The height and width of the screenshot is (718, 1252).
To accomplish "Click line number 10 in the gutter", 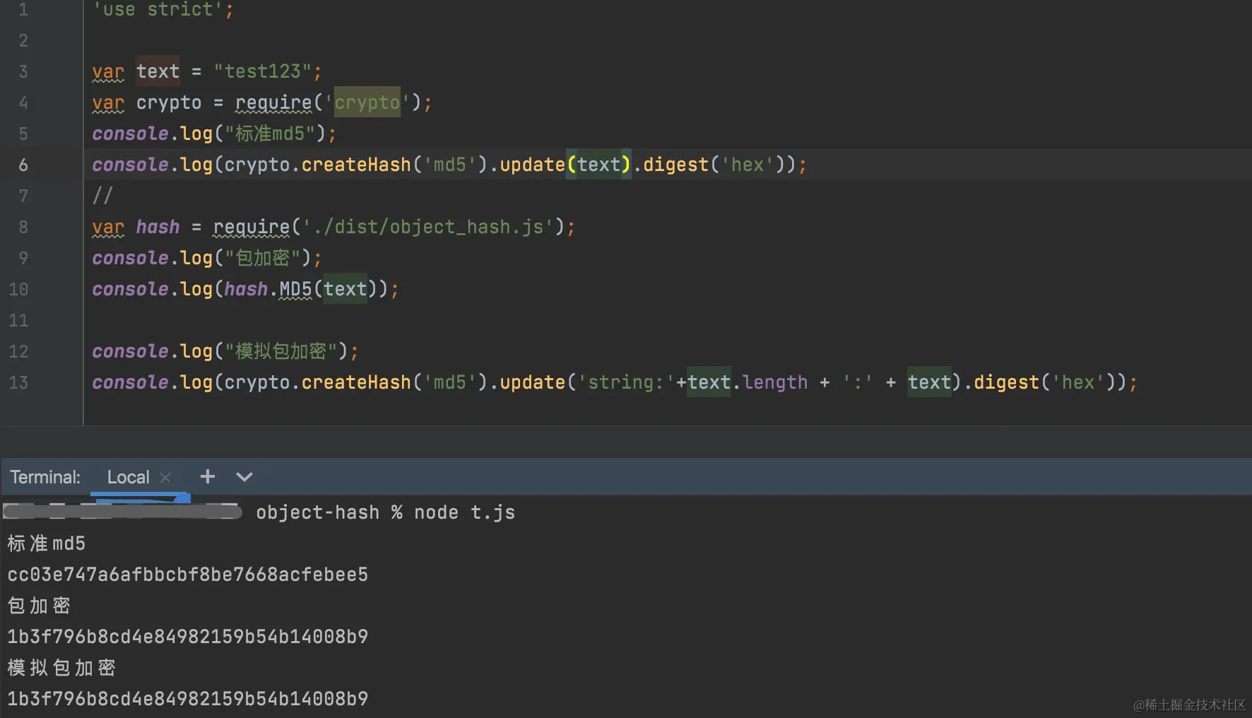I will tap(19, 289).
